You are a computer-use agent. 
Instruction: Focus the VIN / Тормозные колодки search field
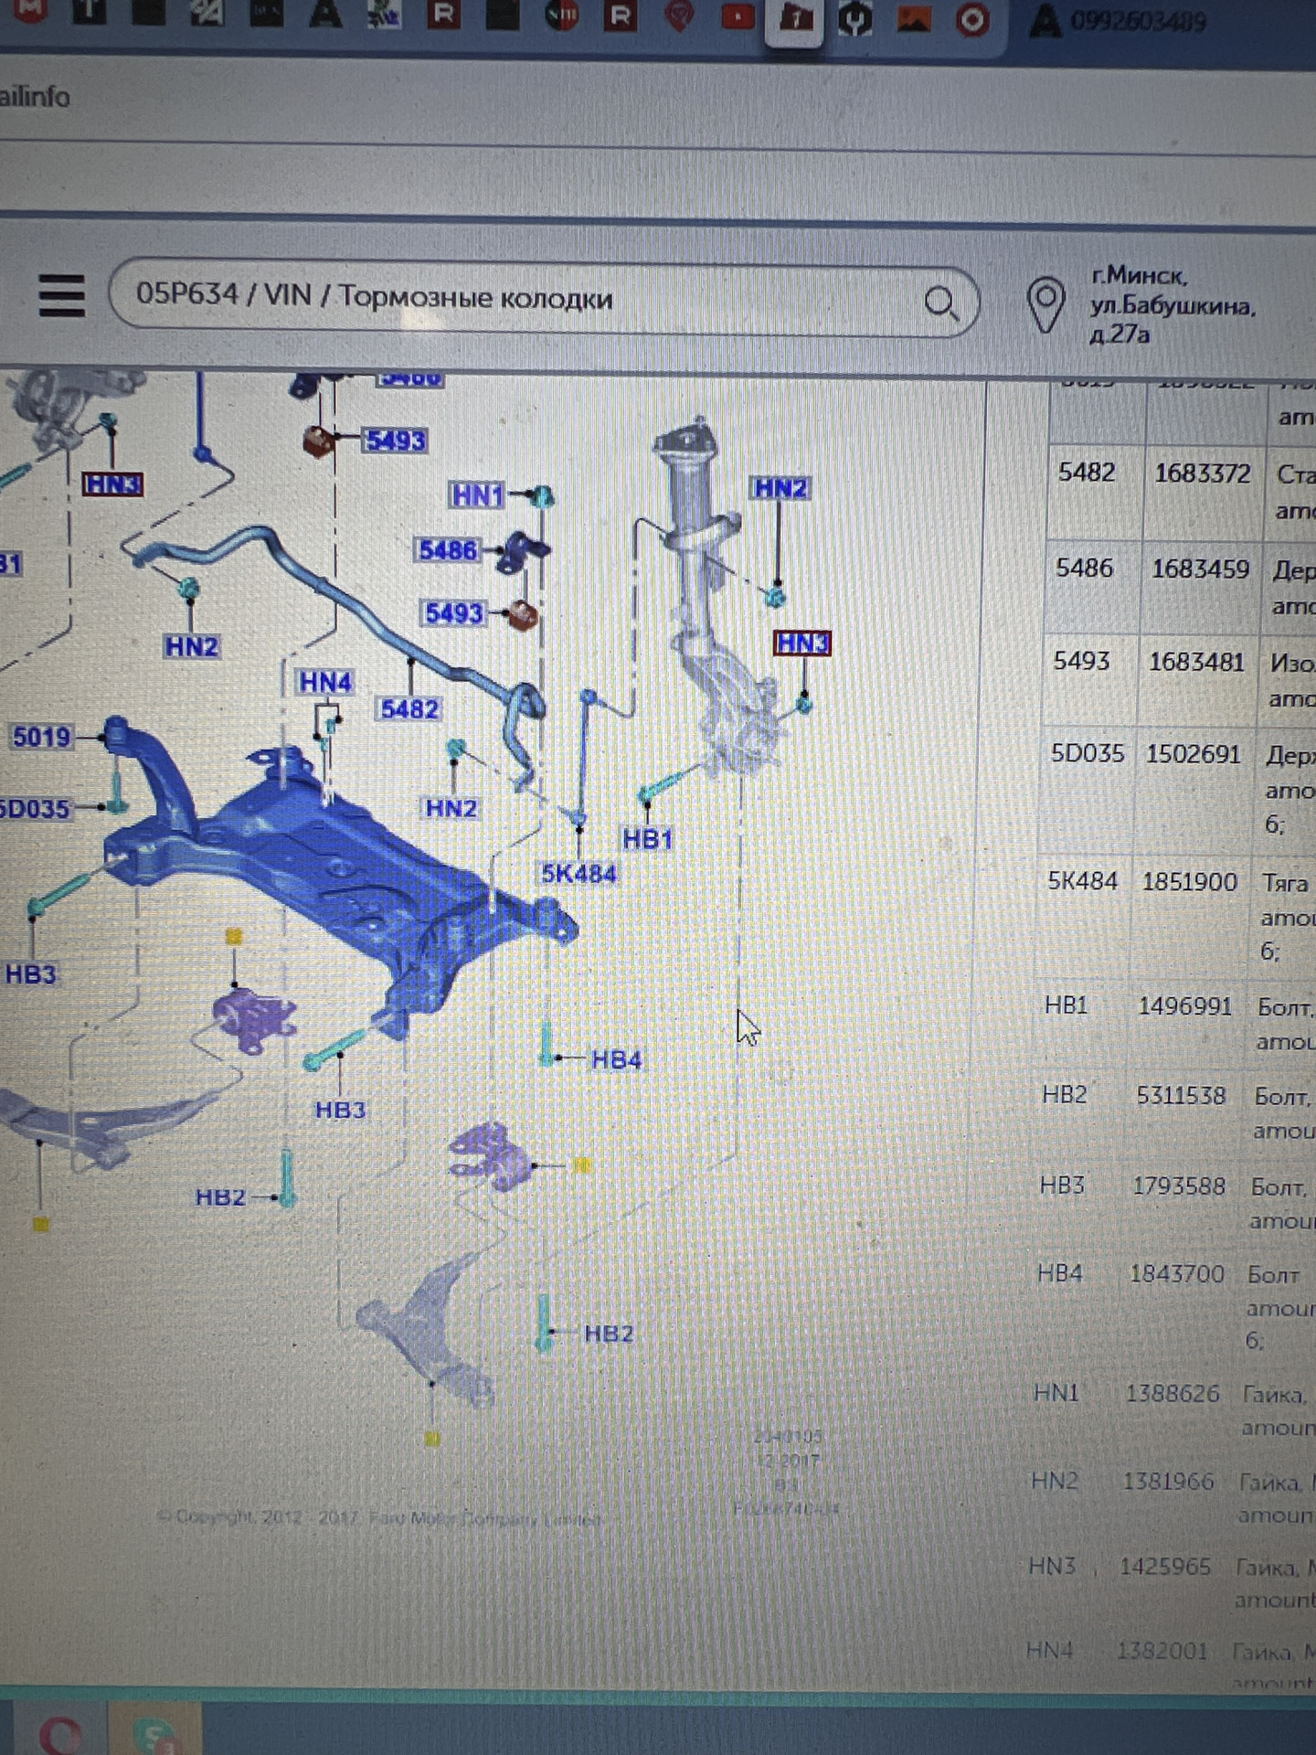point(544,299)
